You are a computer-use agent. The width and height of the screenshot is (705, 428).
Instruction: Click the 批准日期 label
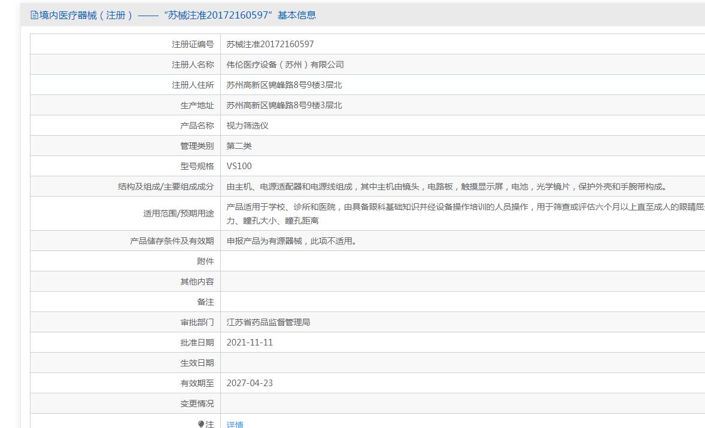tap(197, 342)
